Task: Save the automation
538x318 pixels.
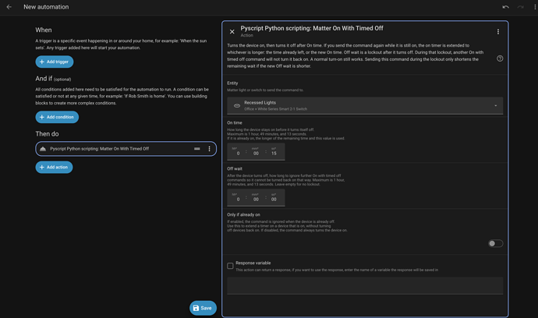Action: click(x=203, y=308)
